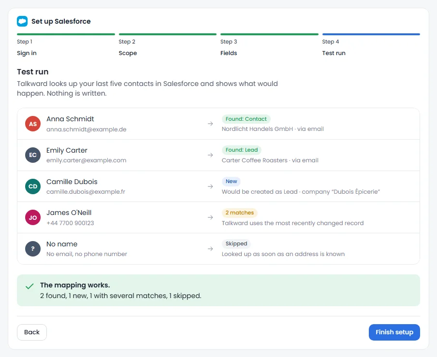Click the email 'camille.dubois@example.fr'
This screenshot has height=357, width=437.
tap(86, 192)
